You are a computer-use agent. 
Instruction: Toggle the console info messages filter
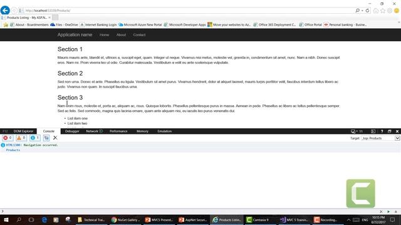[35, 137]
